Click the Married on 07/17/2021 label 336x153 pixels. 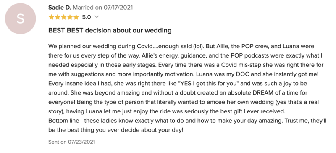tap(103, 8)
